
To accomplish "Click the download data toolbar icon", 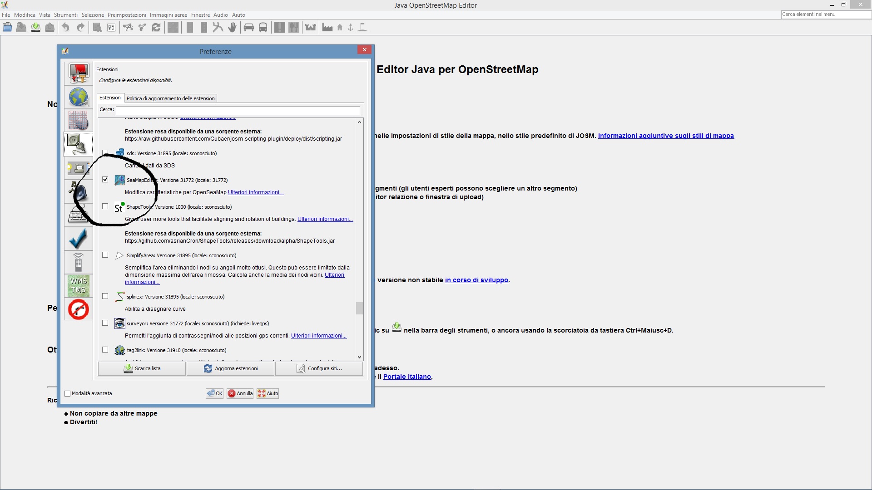I will coord(35,27).
